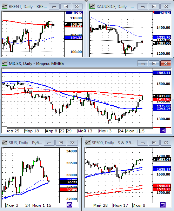Maximize the MICEX chart window
Viewport: 174px width, 211px height.
[x=154, y=64]
